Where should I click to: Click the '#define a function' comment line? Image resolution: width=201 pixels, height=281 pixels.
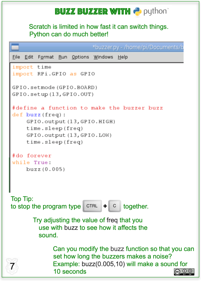click(88, 108)
